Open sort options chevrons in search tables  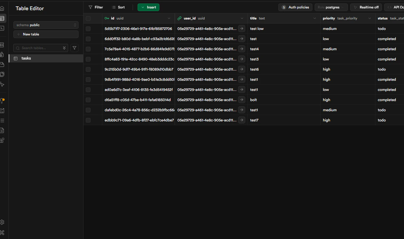click(x=64, y=48)
